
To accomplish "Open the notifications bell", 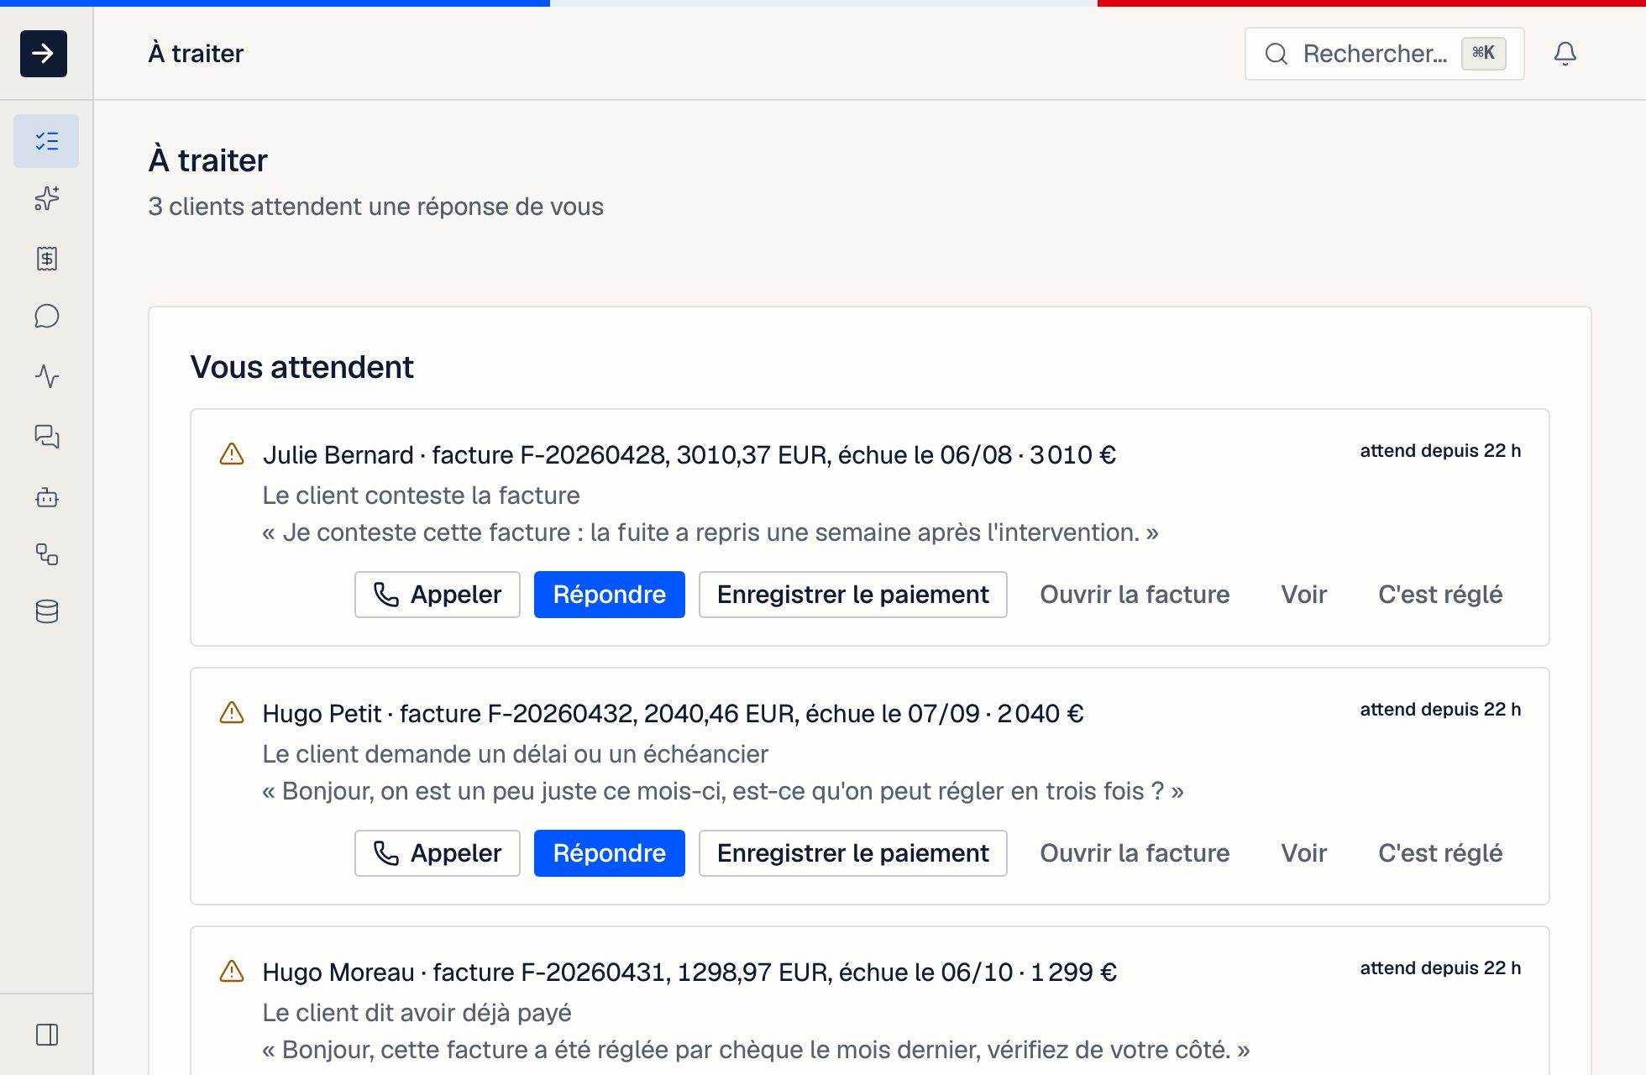I will [x=1565, y=54].
